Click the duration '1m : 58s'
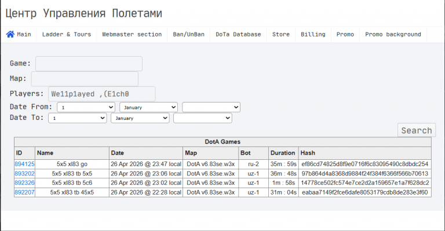 283,183
